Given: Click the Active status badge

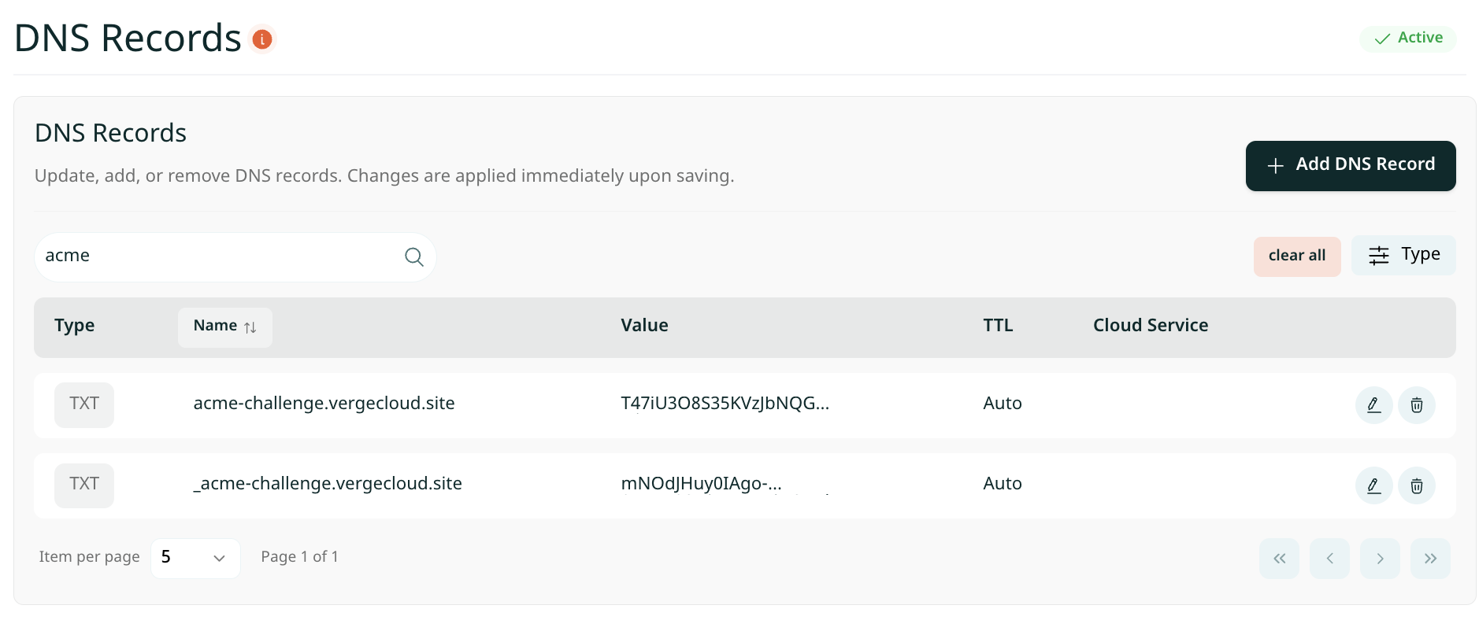Looking at the screenshot, I should [x=1408, y=38].
